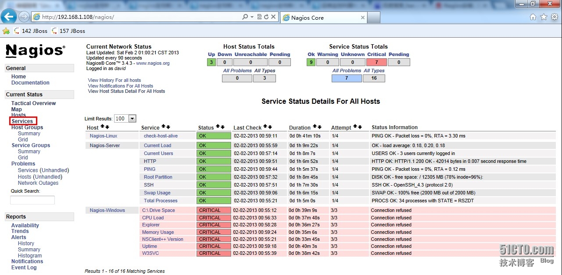
Task: Click the Quick Search input field
Action: coord(32,200)
